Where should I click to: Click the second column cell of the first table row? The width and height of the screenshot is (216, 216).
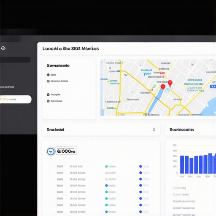pyautogui.click(x=76, y=167)
